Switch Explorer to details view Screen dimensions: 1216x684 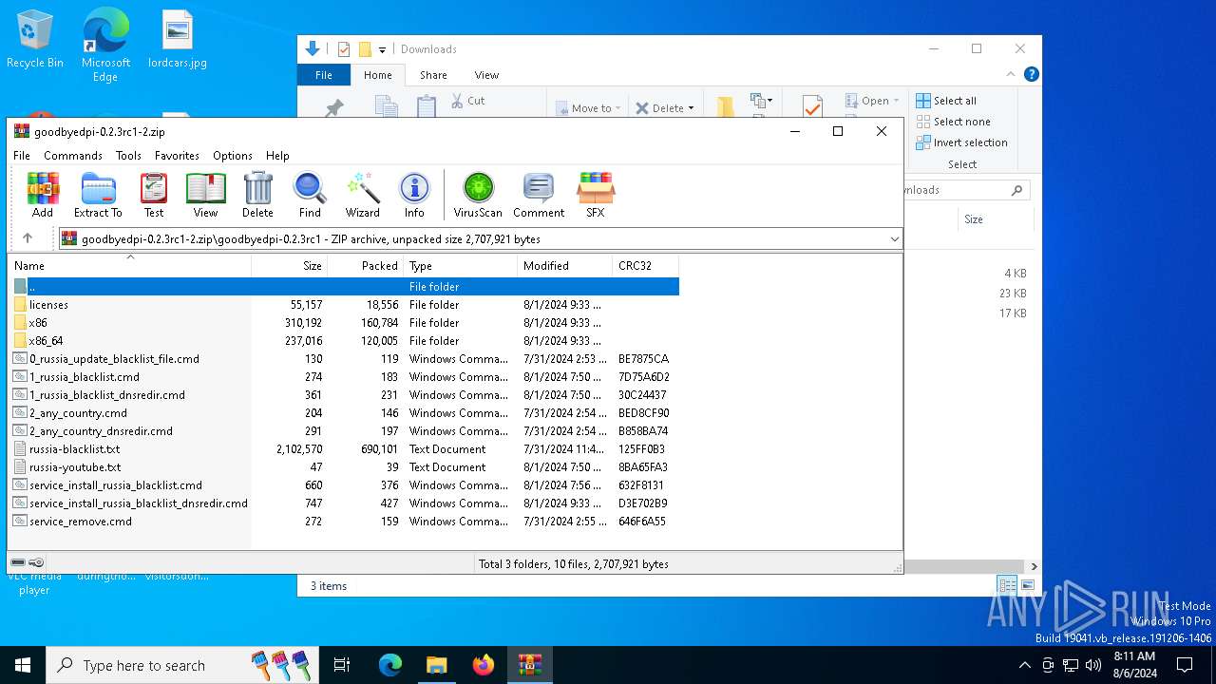1006,585
